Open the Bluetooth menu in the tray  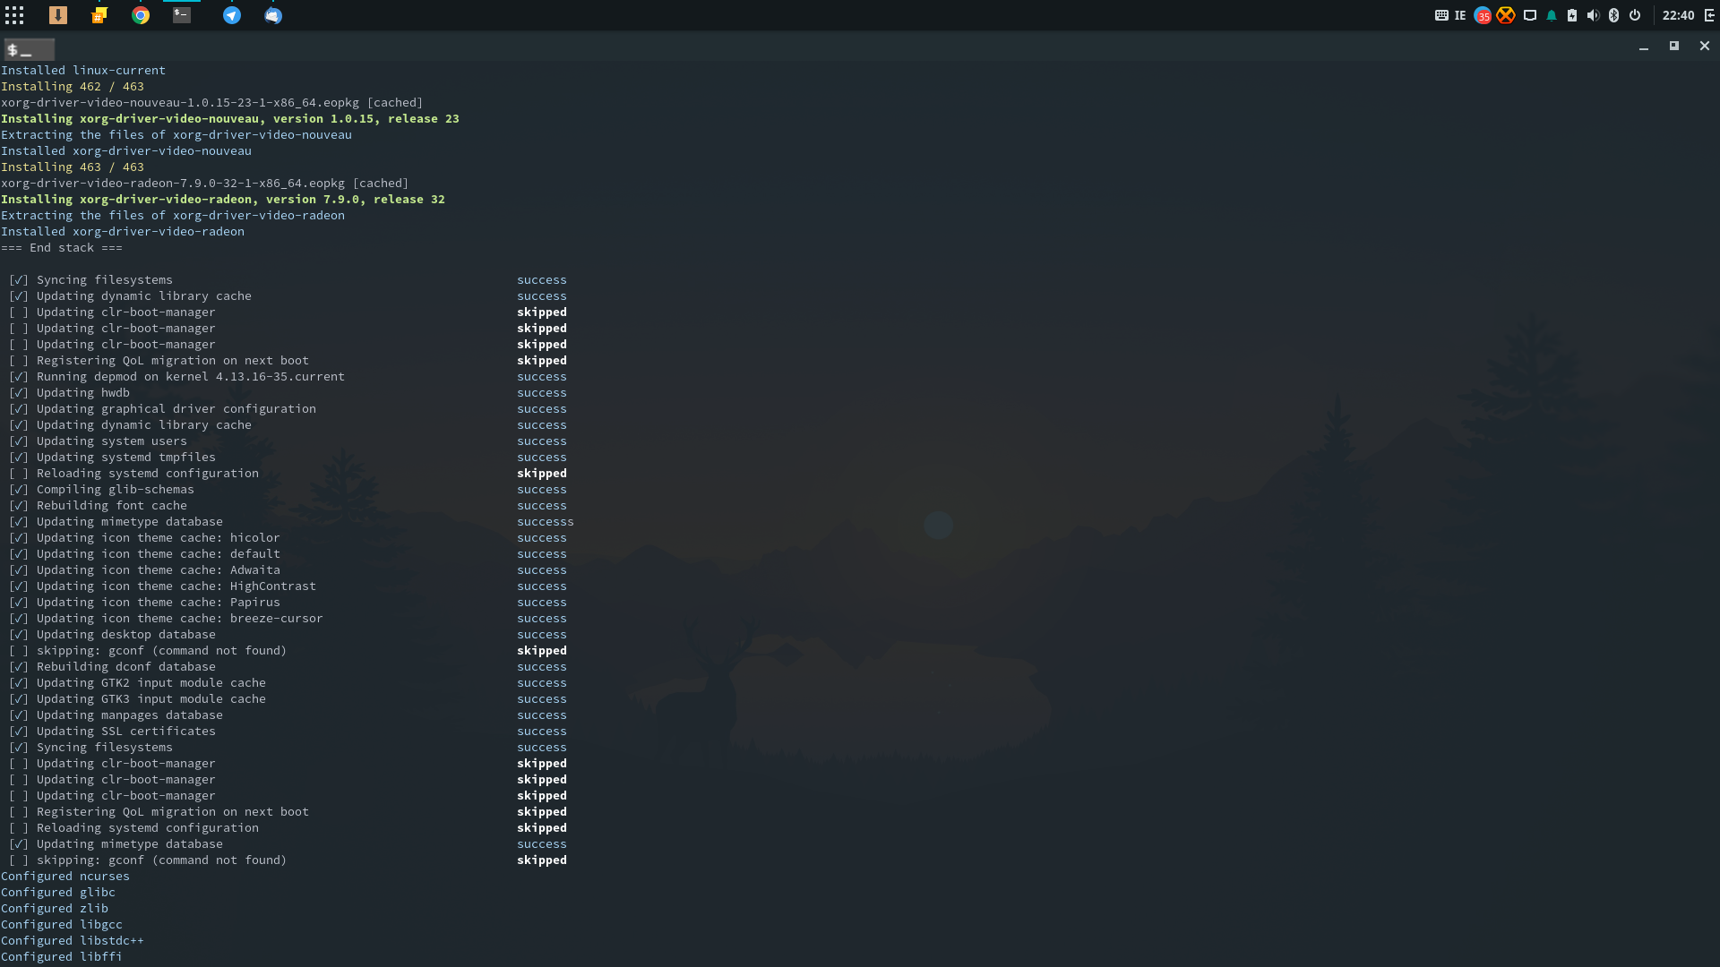[x=1614, y=15]
